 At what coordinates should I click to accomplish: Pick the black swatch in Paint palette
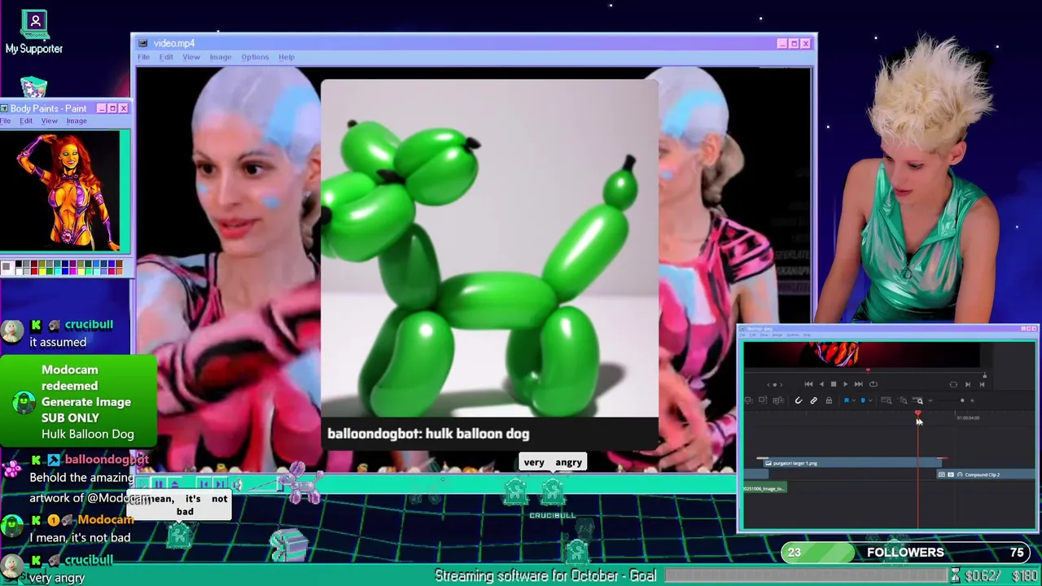tap(19, 264)
